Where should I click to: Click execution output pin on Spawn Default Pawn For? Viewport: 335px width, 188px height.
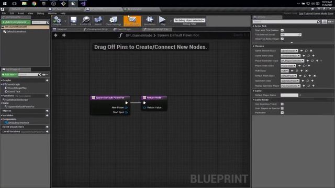pos(127,103)
